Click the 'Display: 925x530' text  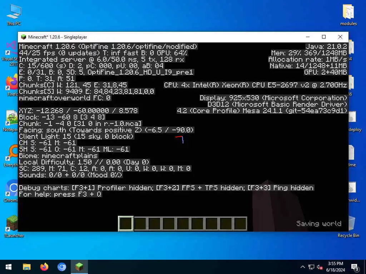pyautogui.click(x=273, y=98)
